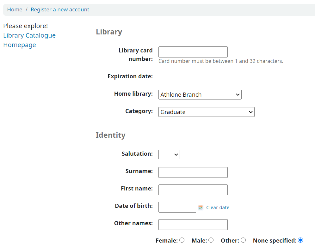This screenshot has height=247, width=315.
Task: Click the Home library dropdown arrow
Action: coord(238,95)
